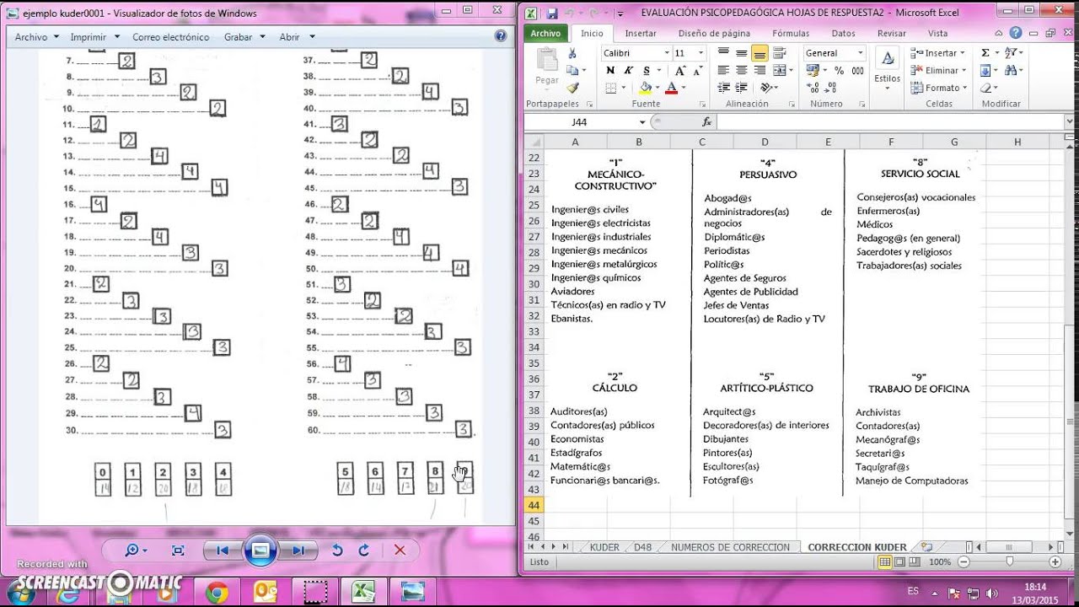The width and height of the screenshot is (1079, 607).
Task: Click the Excel Help question mark icon
Action: pyautogui.click(x=1016, y=33)
